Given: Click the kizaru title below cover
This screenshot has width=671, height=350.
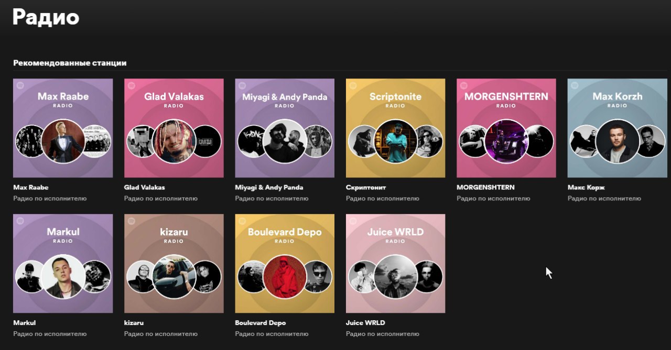Looking at the screenshot, I should 134,323.
